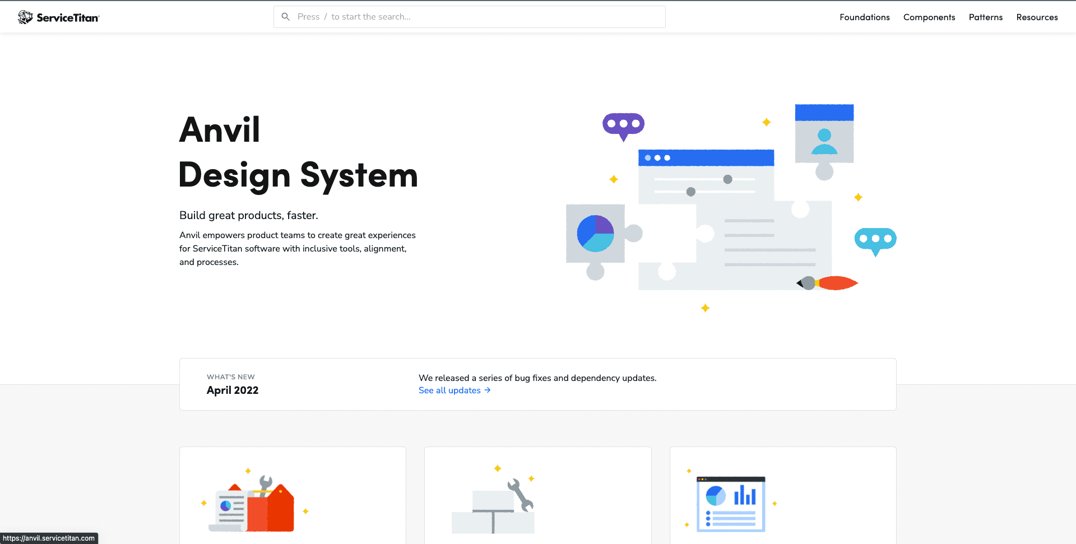The image size is (1076, 544).
Task: Click the Build great products, faster text
Action: [249, 216]
